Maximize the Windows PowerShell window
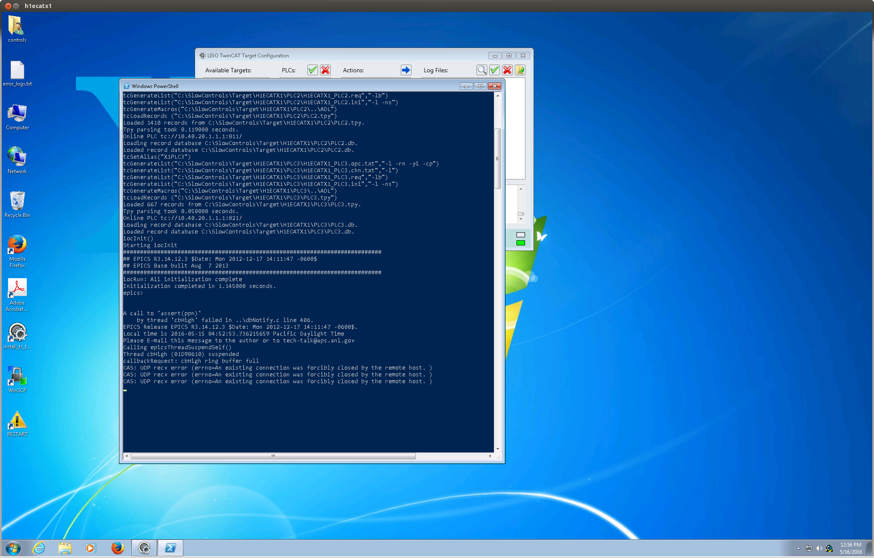The image size is (874, 558). pos(480,86)
